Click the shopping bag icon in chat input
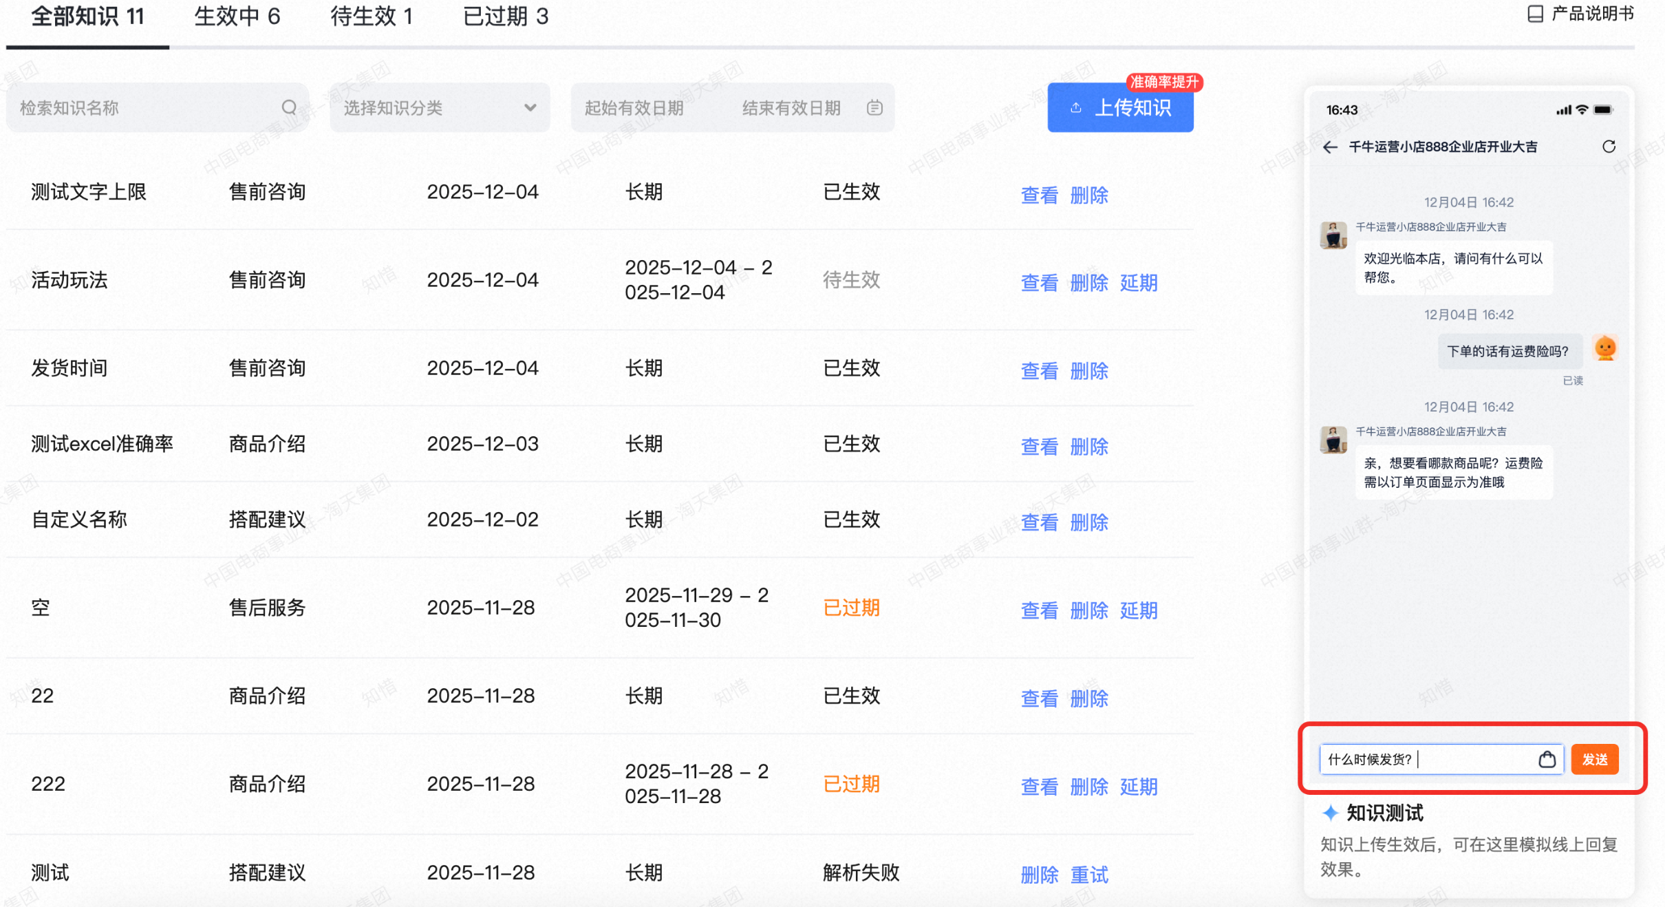 click(1547, 759)
